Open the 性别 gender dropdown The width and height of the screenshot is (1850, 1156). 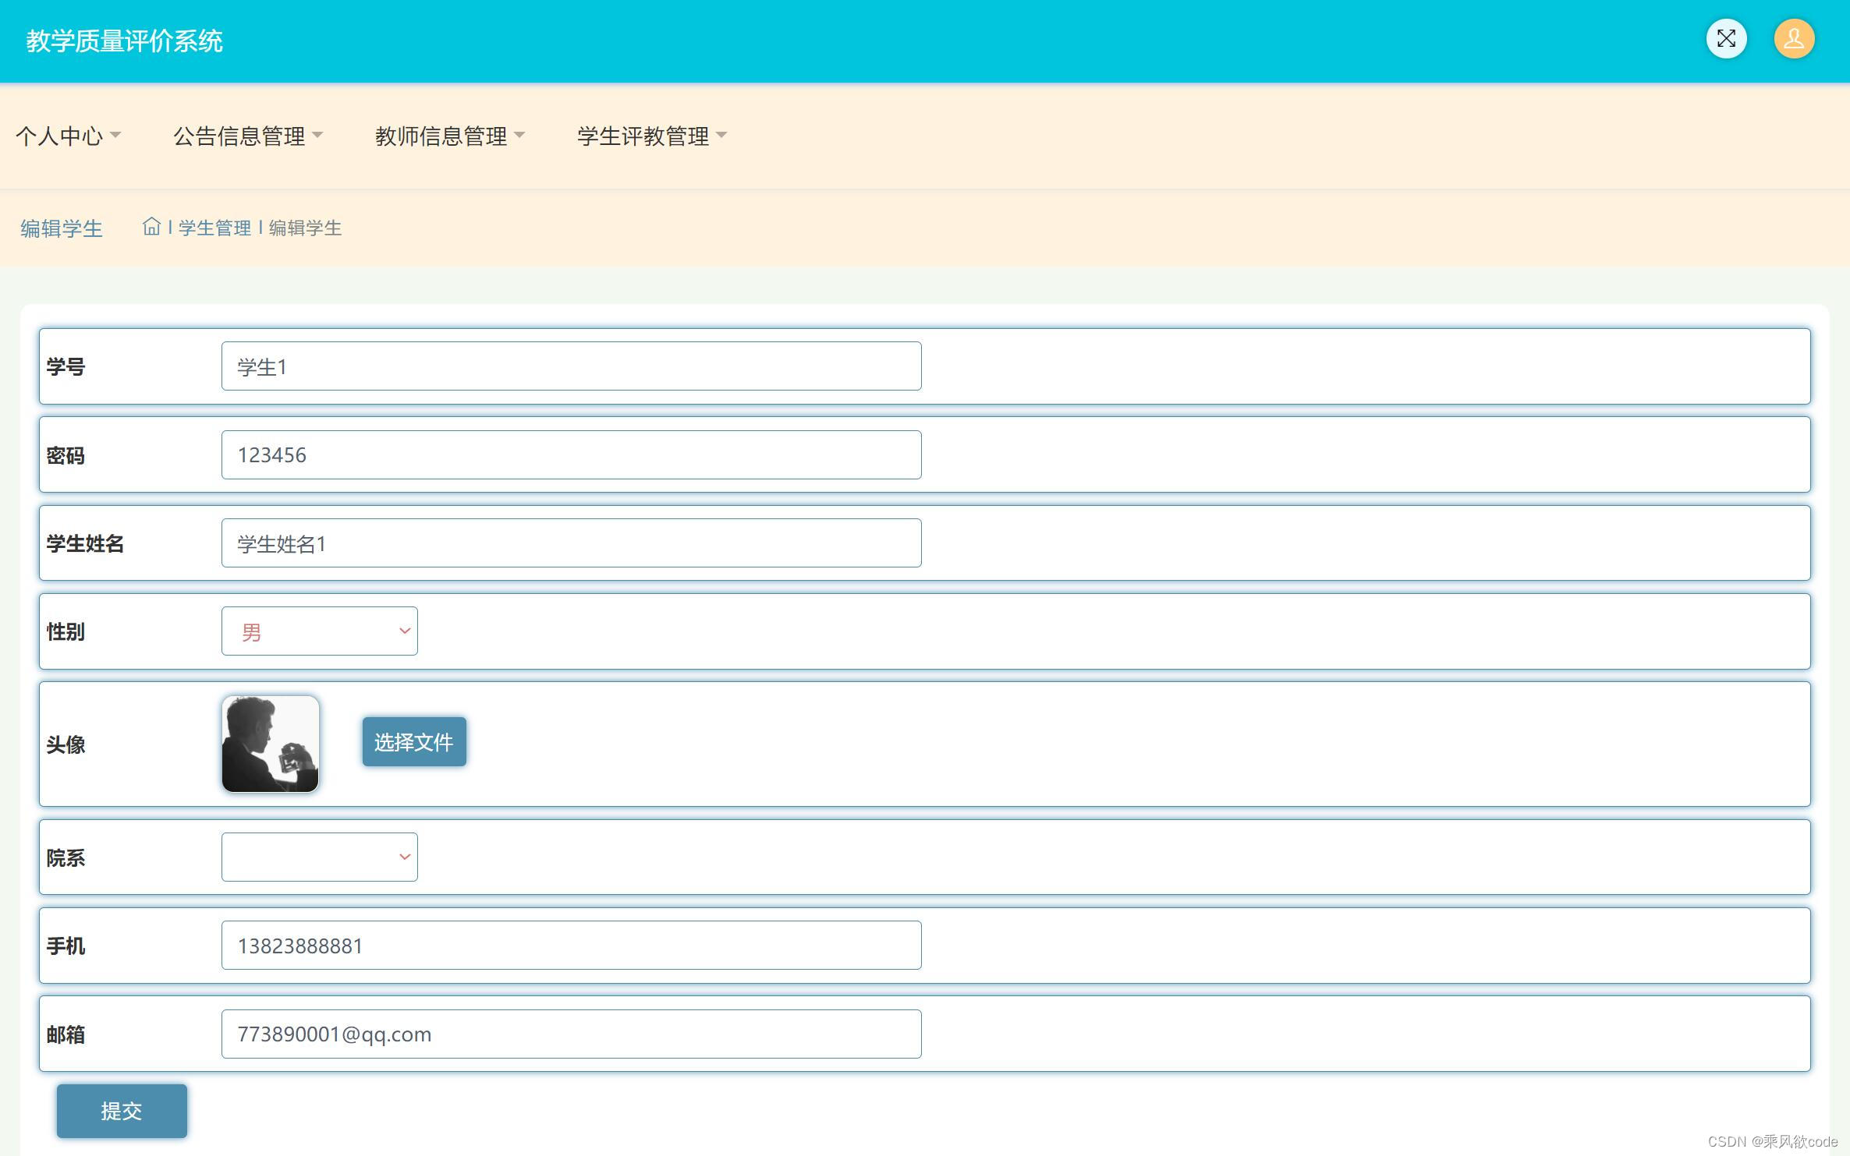pos(319,631)
